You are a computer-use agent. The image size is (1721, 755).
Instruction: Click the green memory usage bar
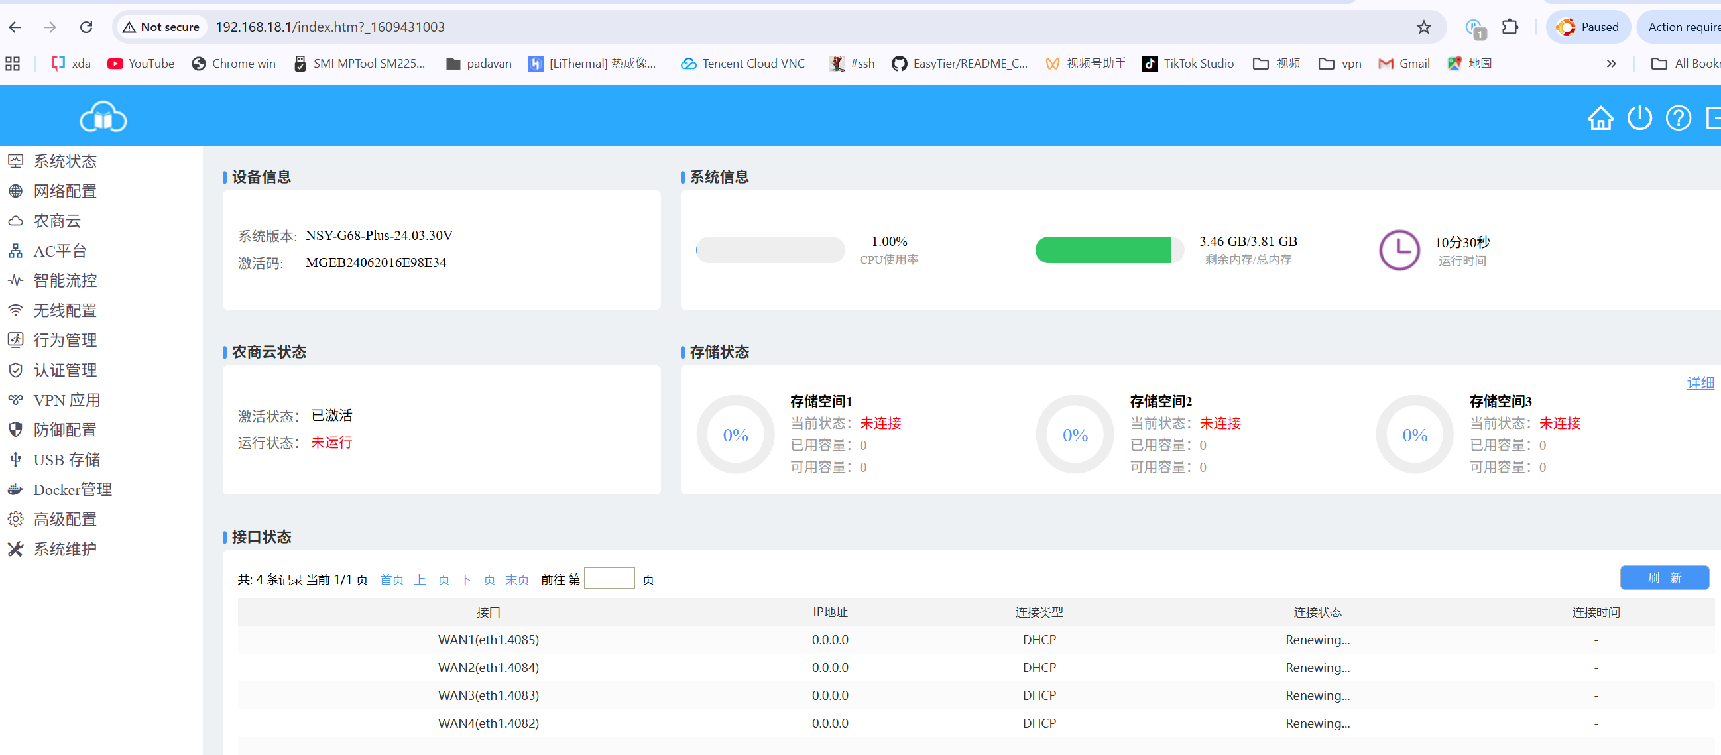point(1103,250)
